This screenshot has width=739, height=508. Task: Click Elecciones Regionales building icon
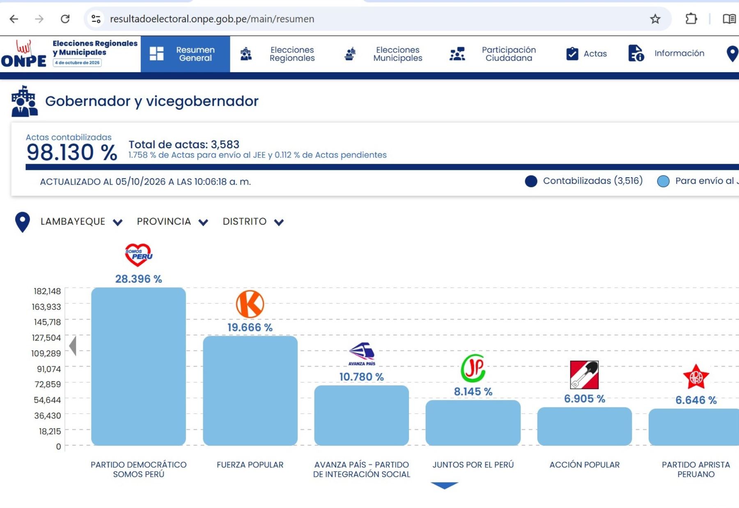click(246, 54)
